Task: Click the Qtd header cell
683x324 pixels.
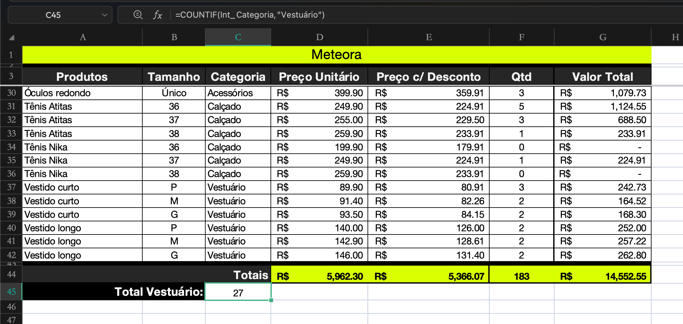Action: [522, 77]
